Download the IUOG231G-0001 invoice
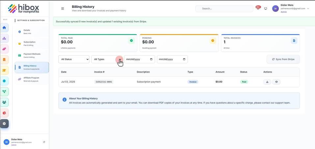This screenshot has height=149, width=315. 267,82
